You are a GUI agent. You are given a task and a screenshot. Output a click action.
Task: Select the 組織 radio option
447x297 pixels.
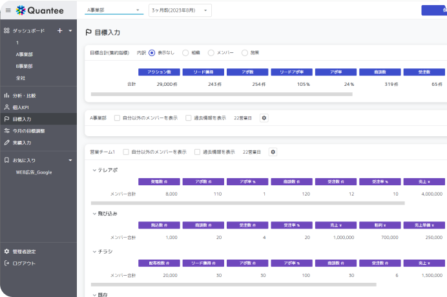[185, 53]
